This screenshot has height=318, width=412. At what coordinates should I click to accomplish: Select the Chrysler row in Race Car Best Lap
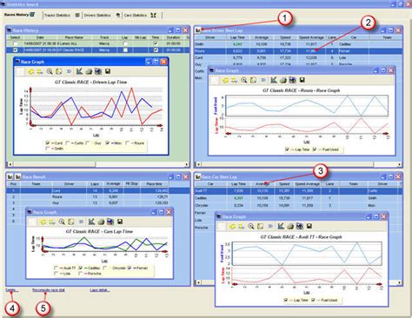[x=298, y=205]
